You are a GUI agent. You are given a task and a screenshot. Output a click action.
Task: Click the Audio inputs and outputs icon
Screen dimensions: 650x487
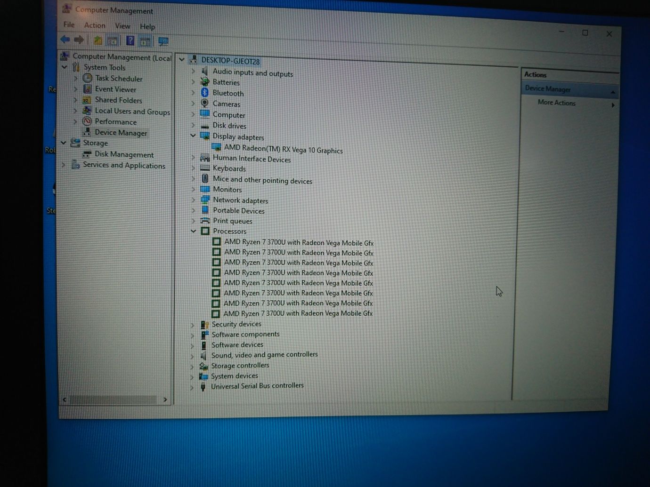(204, 71)
